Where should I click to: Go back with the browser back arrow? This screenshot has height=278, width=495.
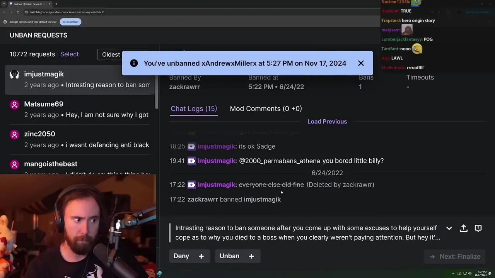[x=4, y=12]
